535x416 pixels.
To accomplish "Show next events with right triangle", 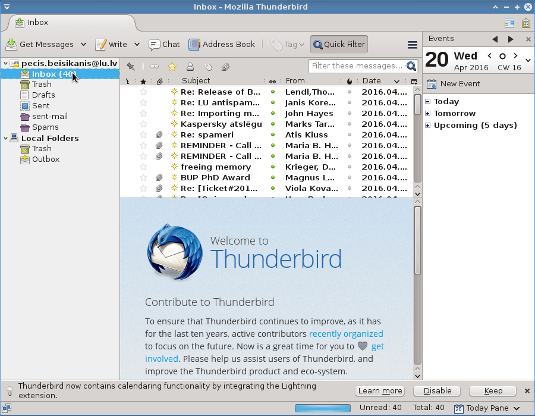I will coord(511,39).
